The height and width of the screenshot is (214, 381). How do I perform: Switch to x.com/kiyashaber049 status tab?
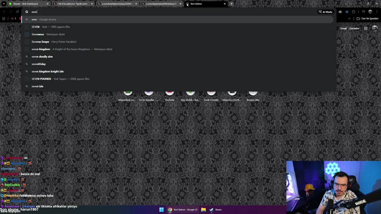[162, 4]
